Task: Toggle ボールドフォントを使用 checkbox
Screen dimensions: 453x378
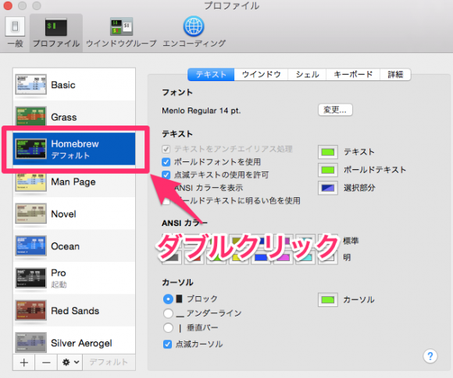Action: tap(166, 162)
